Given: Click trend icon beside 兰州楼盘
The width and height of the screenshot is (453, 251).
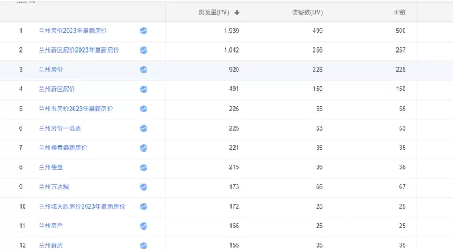Looking at the screenshot, I should pos(144,167).
